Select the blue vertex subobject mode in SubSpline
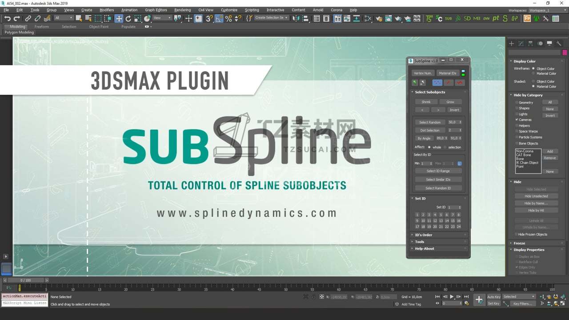 (x=437, y=83)
